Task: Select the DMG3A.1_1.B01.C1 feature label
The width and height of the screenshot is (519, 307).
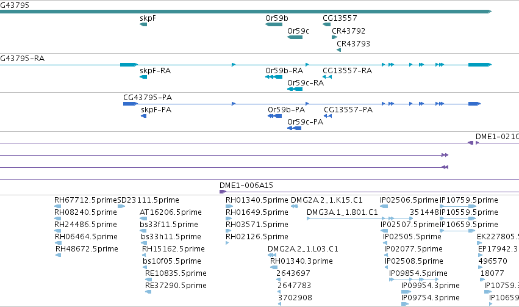Action: pyautogui.click(x=342, y=212)
